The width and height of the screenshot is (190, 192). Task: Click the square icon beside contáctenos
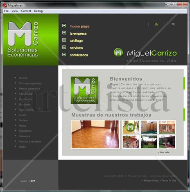click(x=64, y=54)
